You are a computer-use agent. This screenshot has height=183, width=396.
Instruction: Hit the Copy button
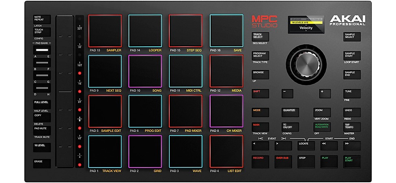tap(42, 118)
